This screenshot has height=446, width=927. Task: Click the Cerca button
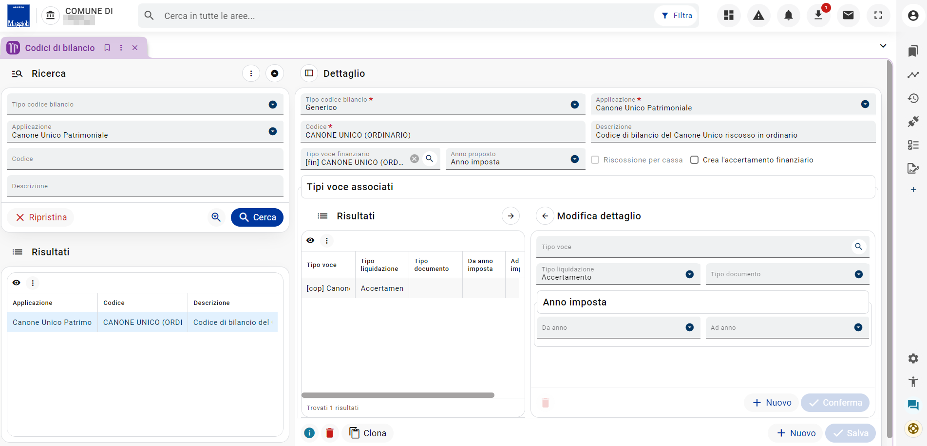click(x=257, y=217)
